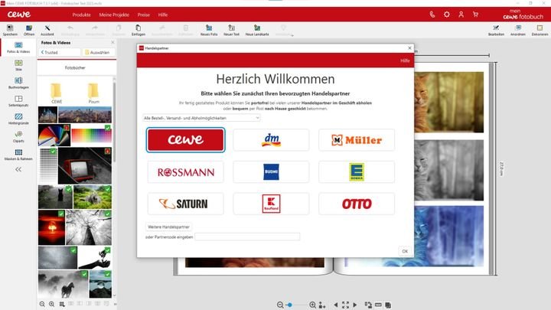Close the Handelspartner dialog
551x310 pixels.
409,47
